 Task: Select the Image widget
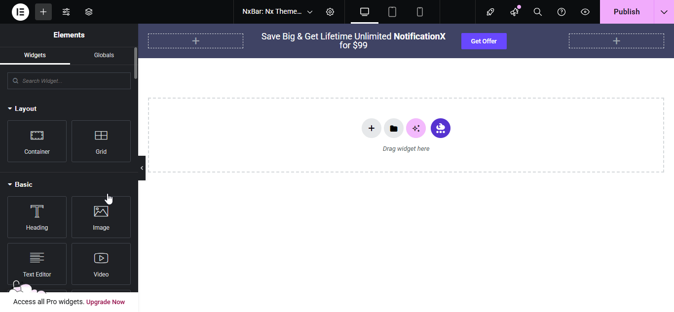coord(101,217)
